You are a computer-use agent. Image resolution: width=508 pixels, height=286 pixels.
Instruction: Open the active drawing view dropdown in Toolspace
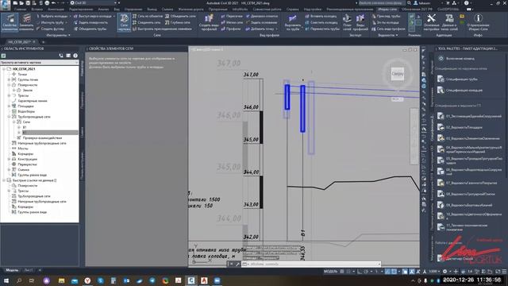[39, 62]
